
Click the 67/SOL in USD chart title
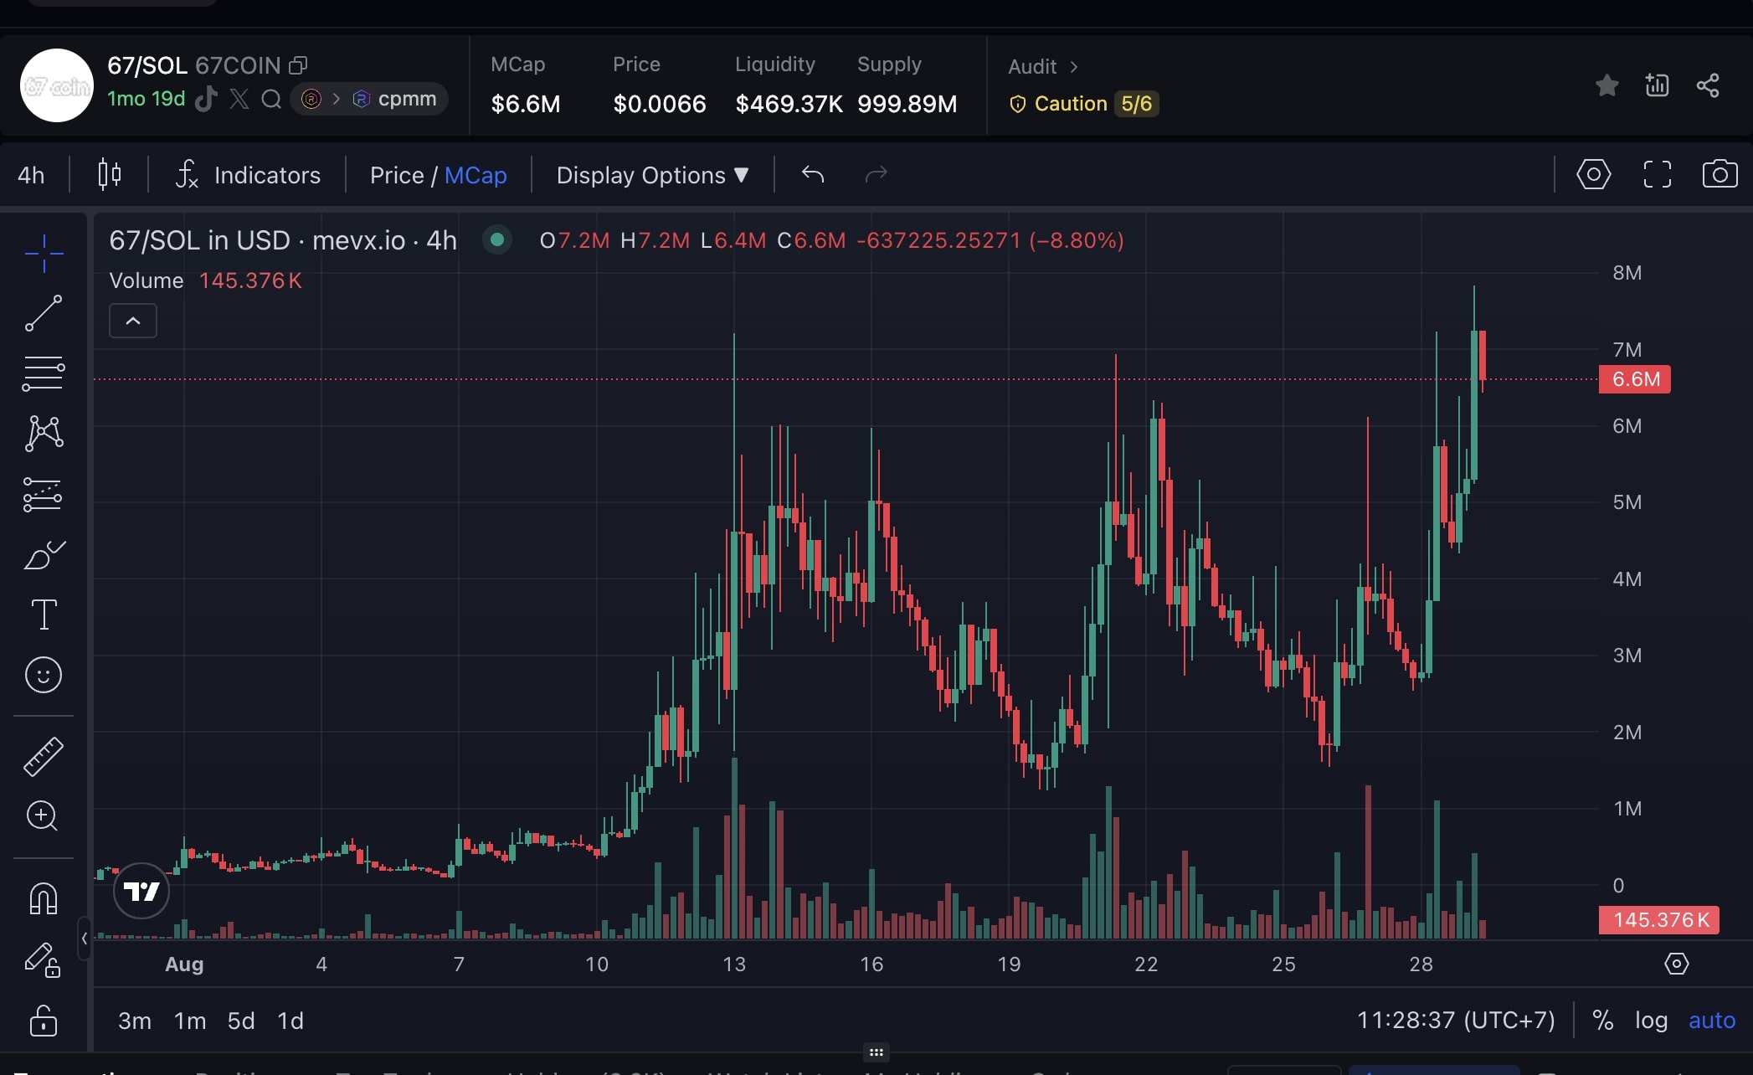tap(283, 240)
